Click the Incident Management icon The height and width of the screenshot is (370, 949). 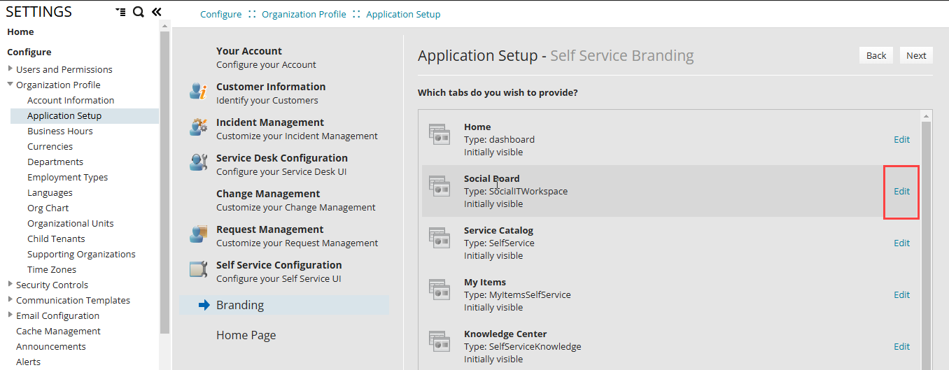coord(198,129)
